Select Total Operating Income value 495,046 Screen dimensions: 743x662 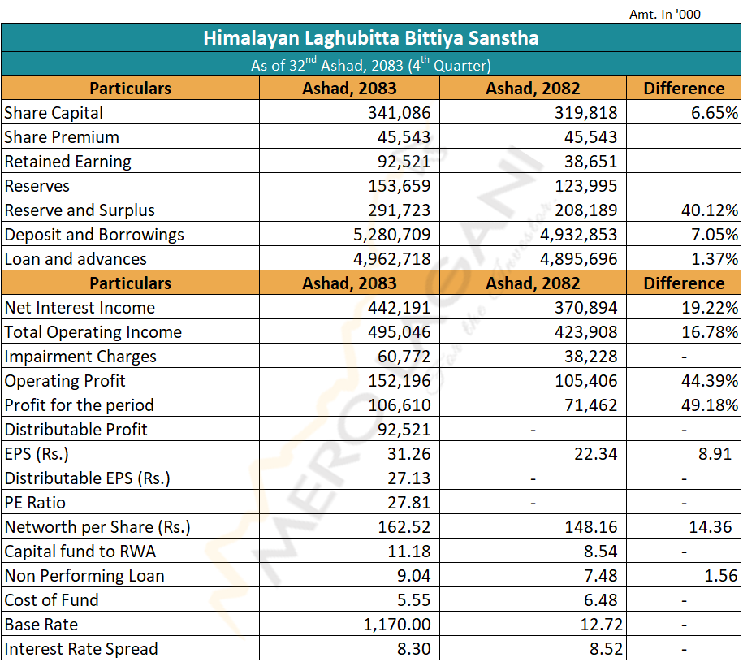tap(399, 332)
